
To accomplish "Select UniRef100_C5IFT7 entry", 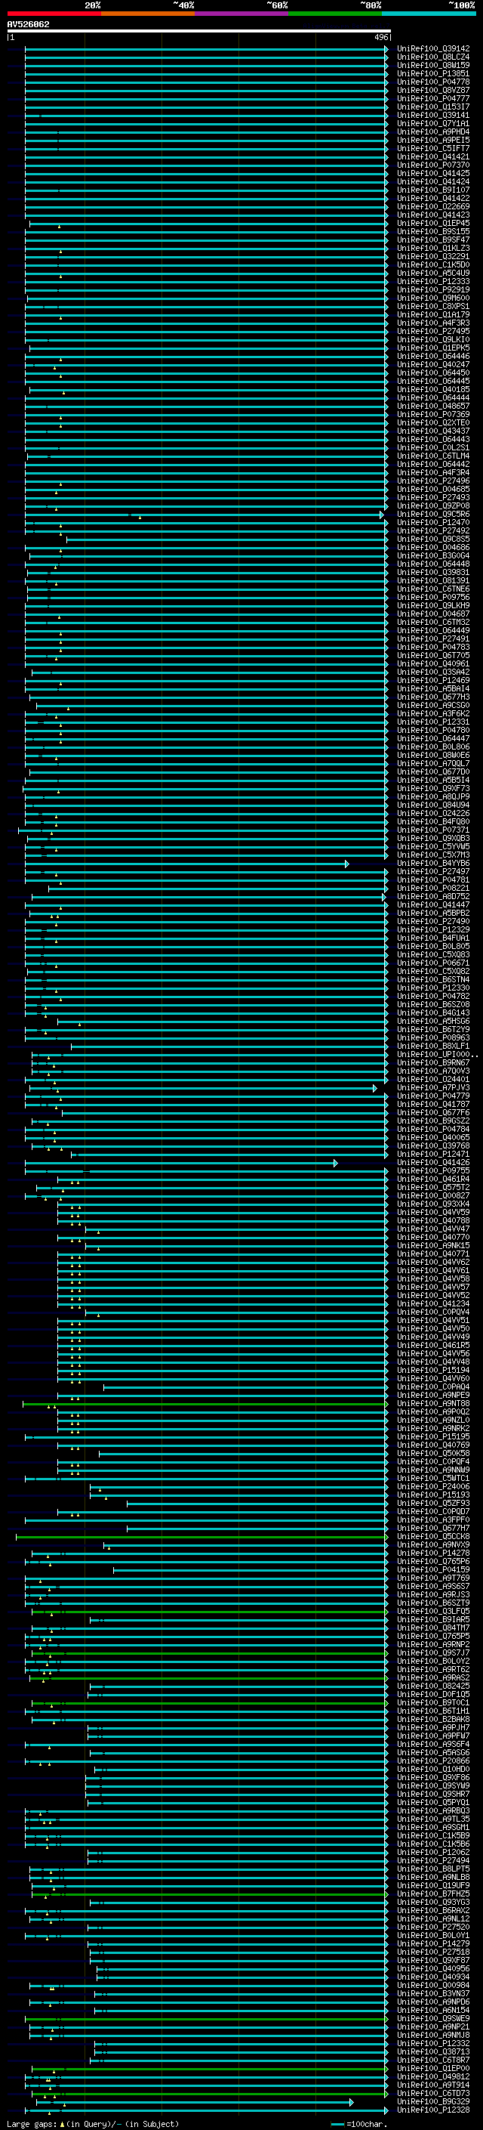I will [433, 149].
